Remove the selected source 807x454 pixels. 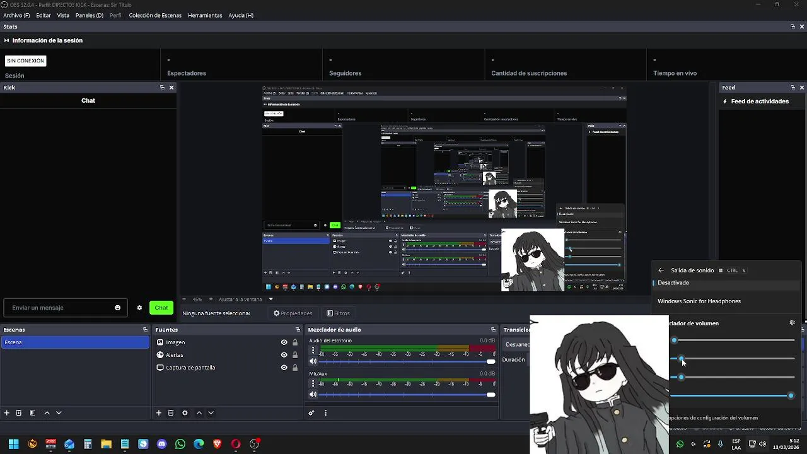[171, 413]
